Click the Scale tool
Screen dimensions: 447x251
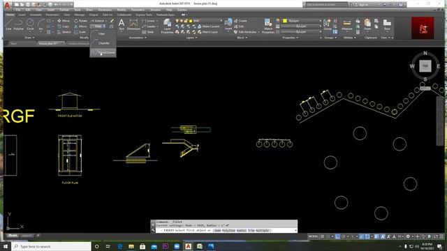pyautogui.click(x=80, y=32)
